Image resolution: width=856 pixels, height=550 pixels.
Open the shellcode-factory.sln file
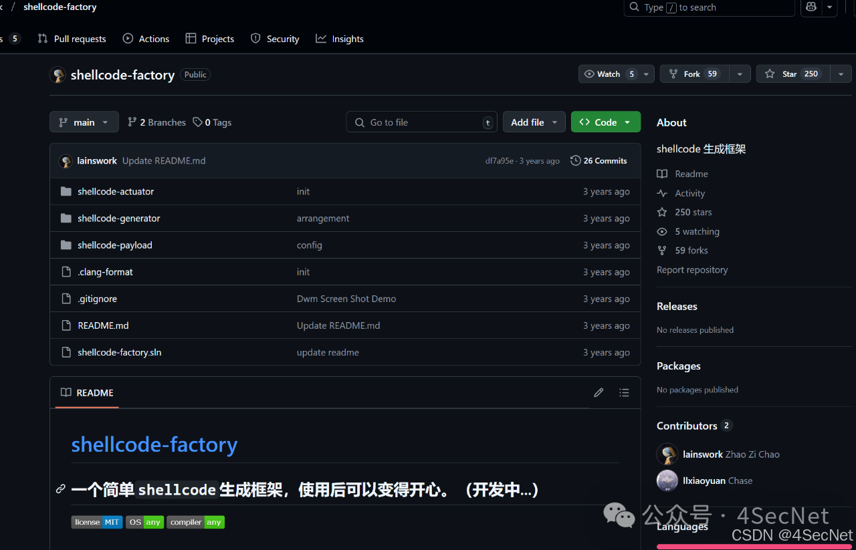click(x=120, y=352)
